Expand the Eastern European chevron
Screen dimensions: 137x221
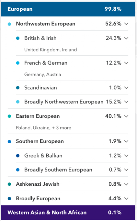click(126, 116)
